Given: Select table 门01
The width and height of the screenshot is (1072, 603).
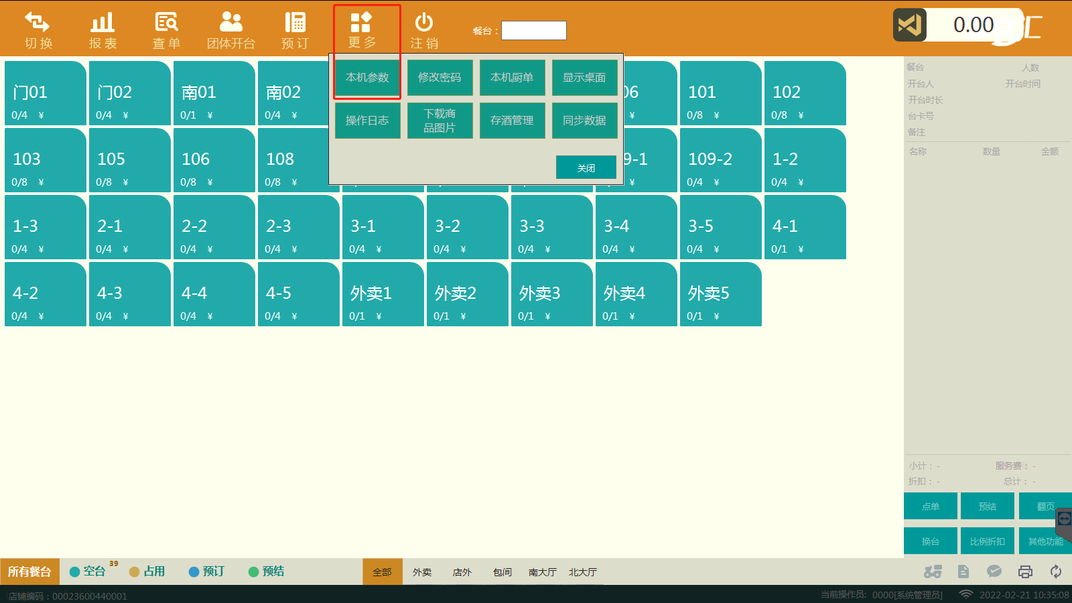Looking at the screenshot, I should pos(46,93).
